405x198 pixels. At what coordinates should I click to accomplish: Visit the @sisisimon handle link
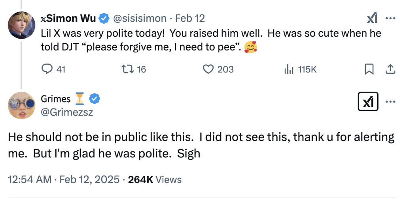(140, 18)
